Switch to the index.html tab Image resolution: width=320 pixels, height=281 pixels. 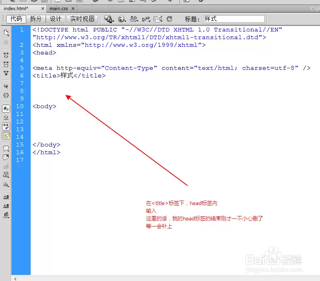coord(16,8)
